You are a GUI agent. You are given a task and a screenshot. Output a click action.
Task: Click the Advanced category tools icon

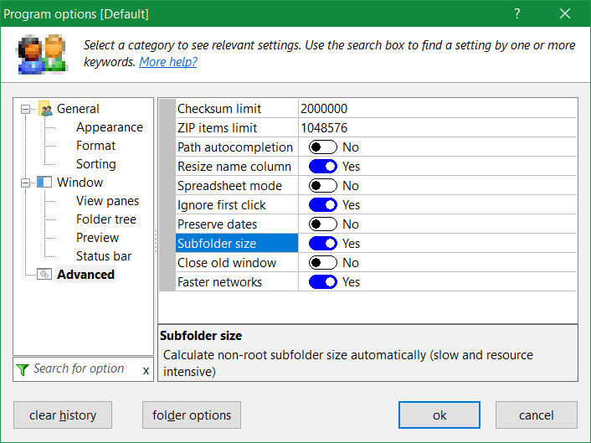[x=45, y=275]
